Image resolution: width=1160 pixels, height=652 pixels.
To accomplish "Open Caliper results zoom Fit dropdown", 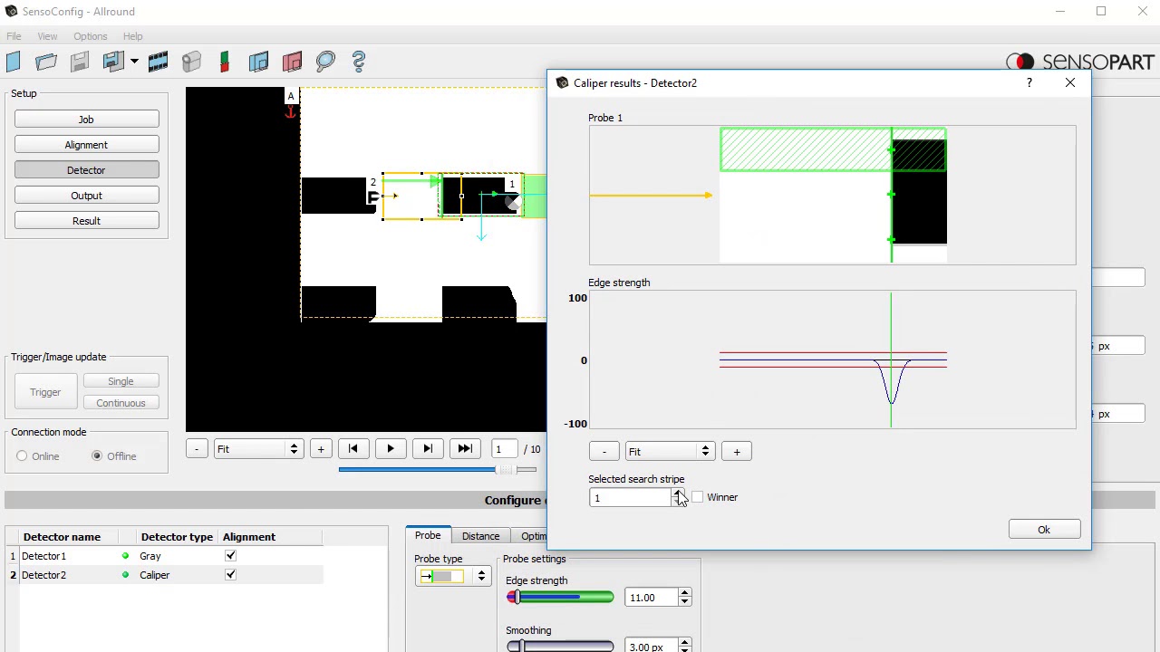I will (670, 452).
